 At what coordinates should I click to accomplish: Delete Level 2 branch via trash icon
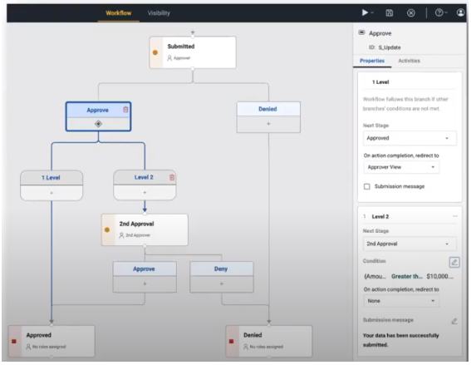click(x=172, y=177)
